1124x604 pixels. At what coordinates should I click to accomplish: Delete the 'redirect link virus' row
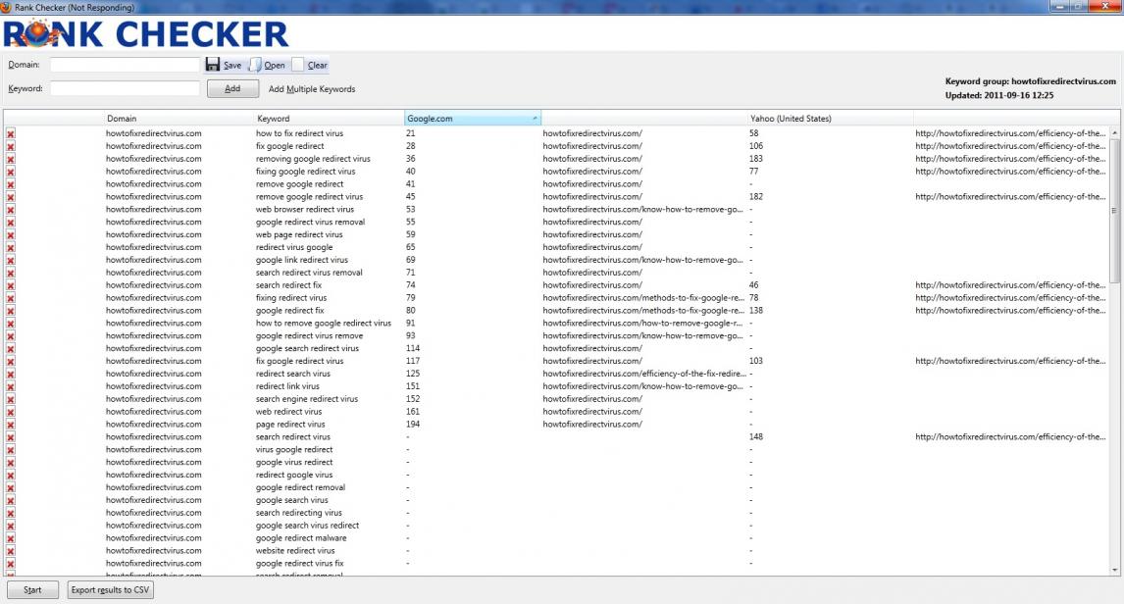(11, 387)
